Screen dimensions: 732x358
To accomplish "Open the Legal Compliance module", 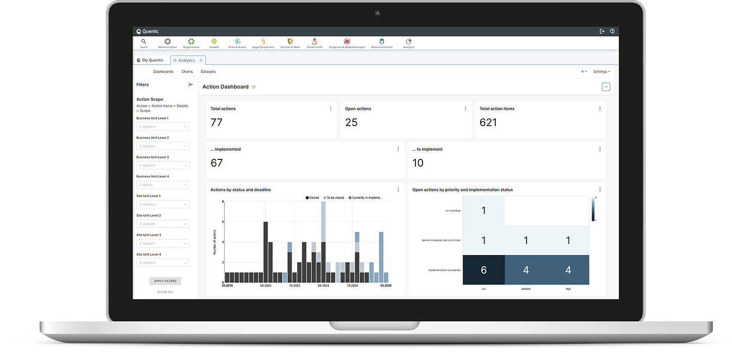I will [263, 42].
